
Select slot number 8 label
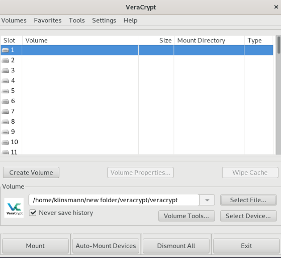(x=13, y=121)
